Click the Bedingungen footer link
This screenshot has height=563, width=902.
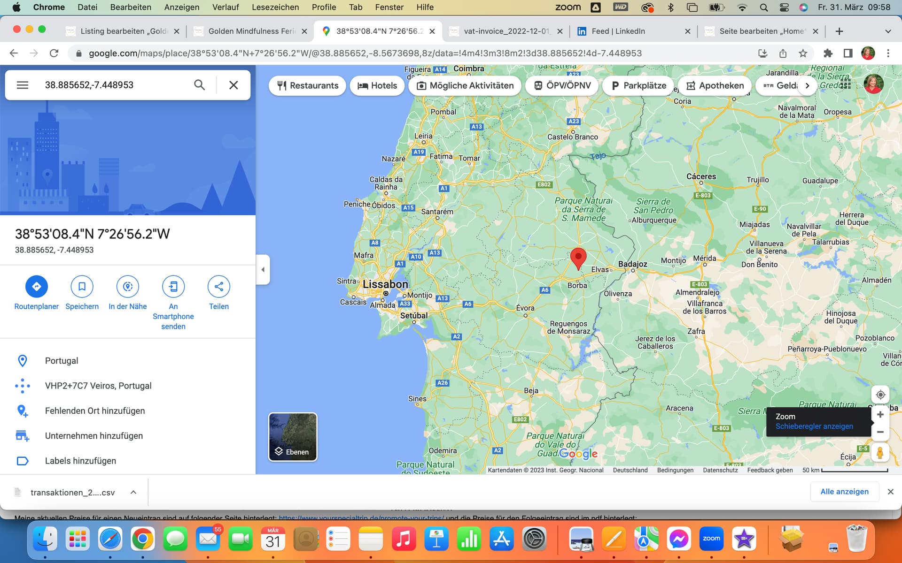point(675,470)
